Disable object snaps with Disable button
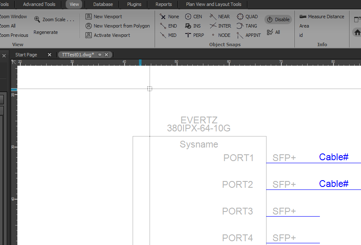The image size is (361, 245). [x=278, y=19]
